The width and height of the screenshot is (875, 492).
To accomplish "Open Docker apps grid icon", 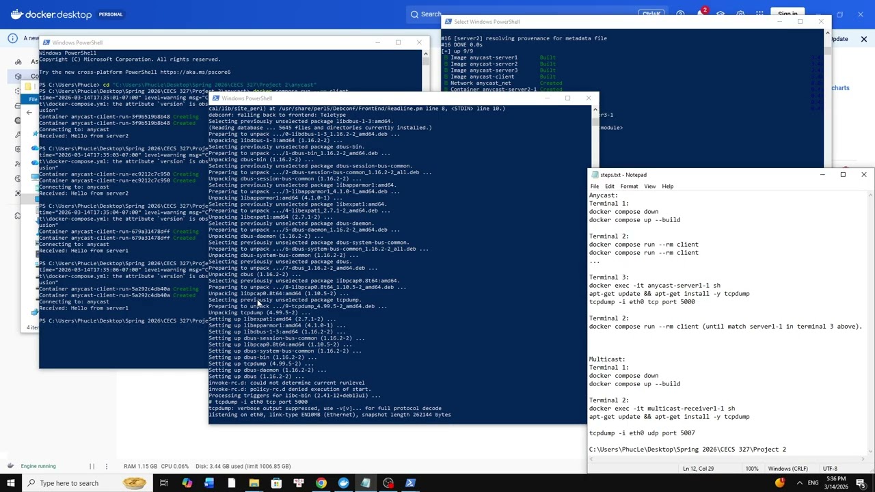I will pos(759,14).
